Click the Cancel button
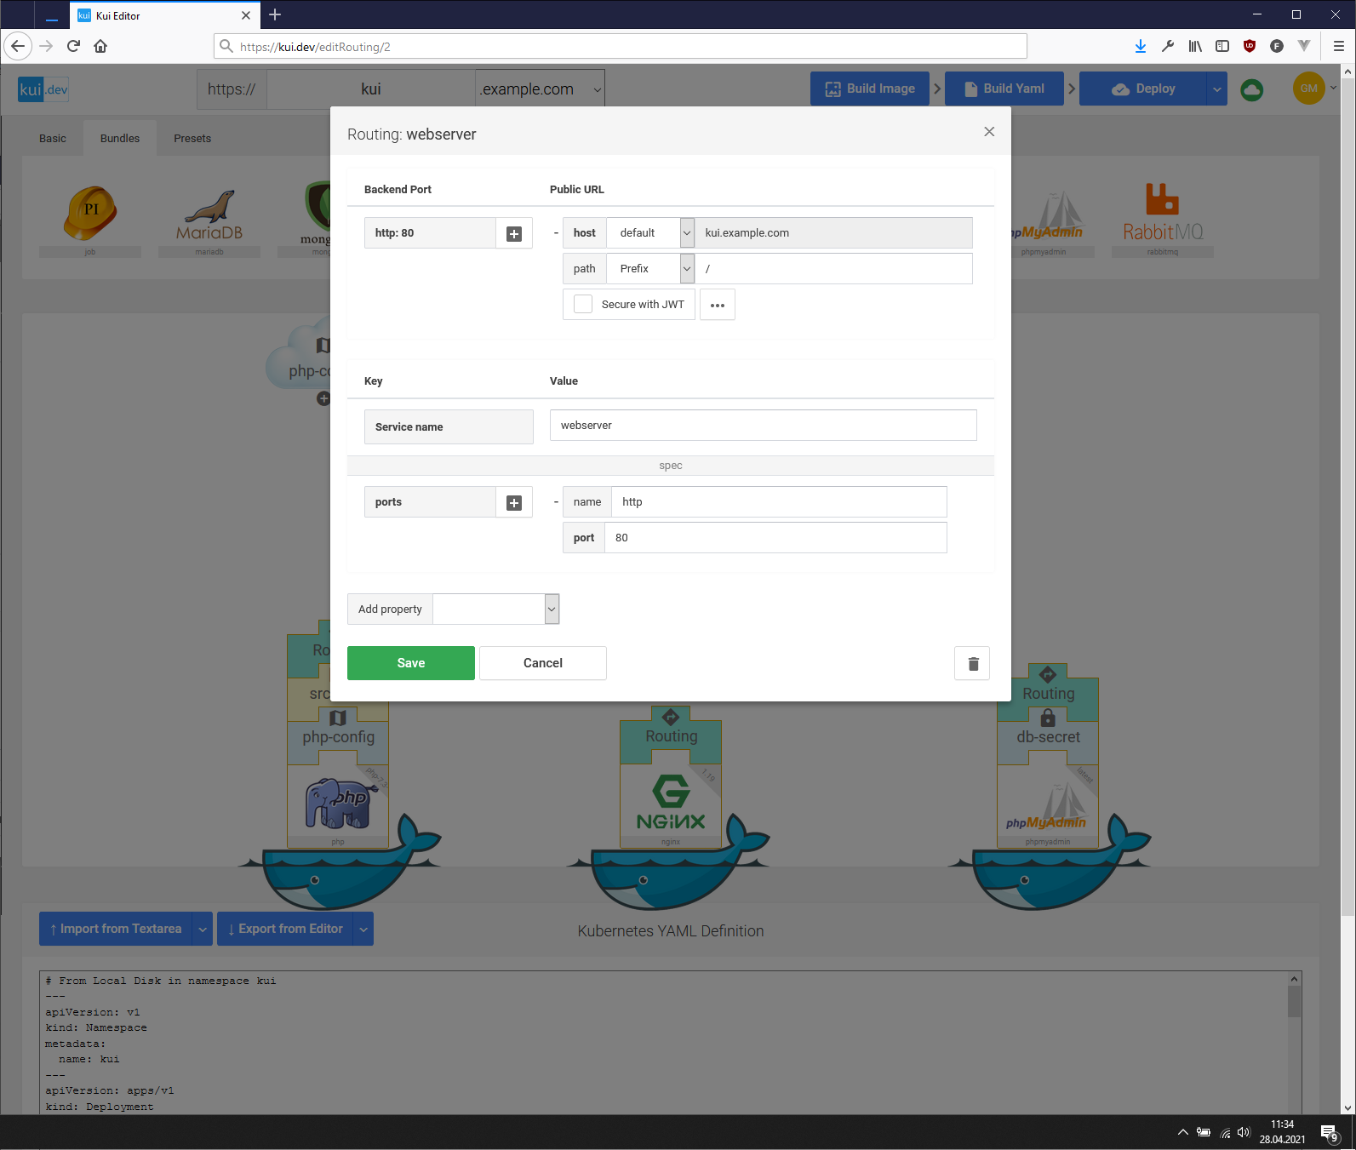 pyautogui.click(x=542, y=663)
